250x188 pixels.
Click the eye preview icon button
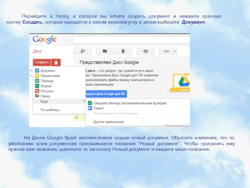click(x=145, y=51)
